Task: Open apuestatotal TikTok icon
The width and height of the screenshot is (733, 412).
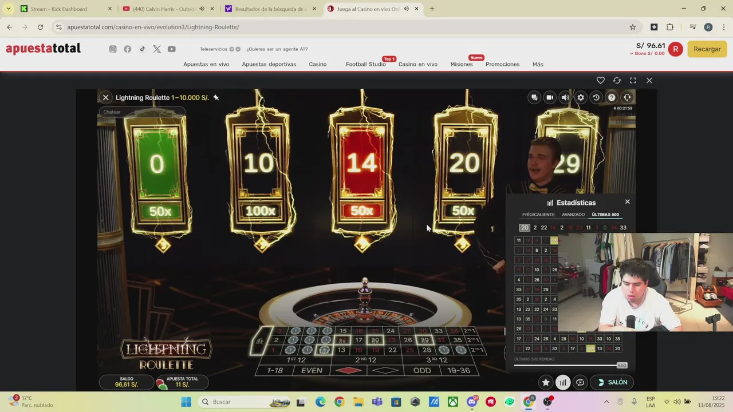Action: click(142, 49)
